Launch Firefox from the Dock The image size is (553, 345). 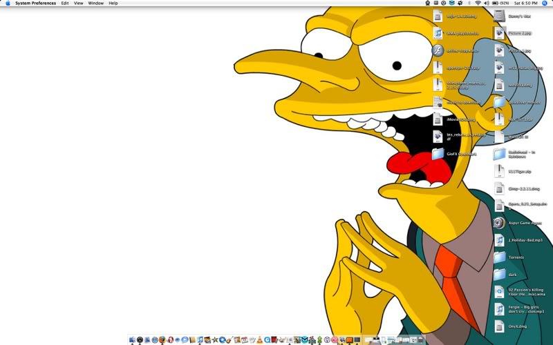tap(162, 339)
